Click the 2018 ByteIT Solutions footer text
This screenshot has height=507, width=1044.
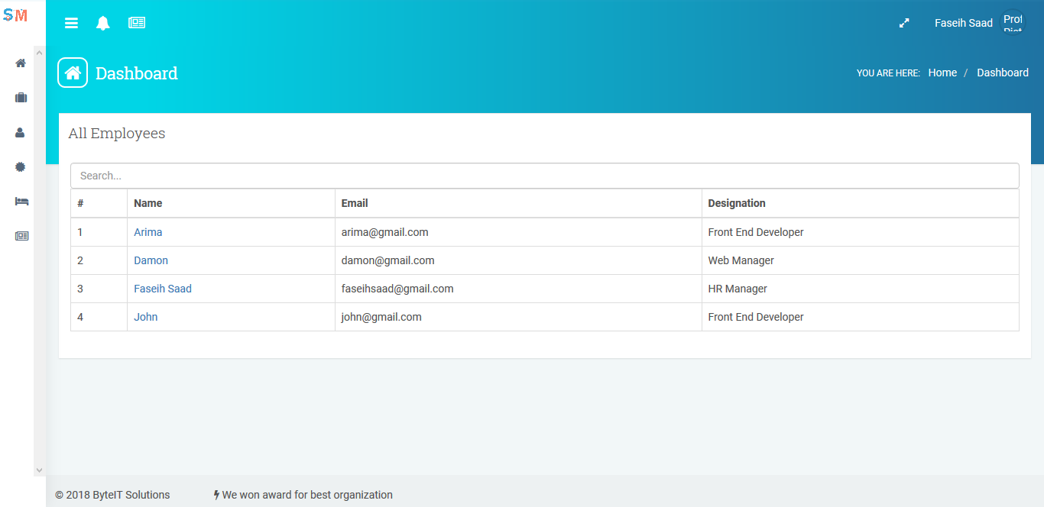(x=112, y=495)
